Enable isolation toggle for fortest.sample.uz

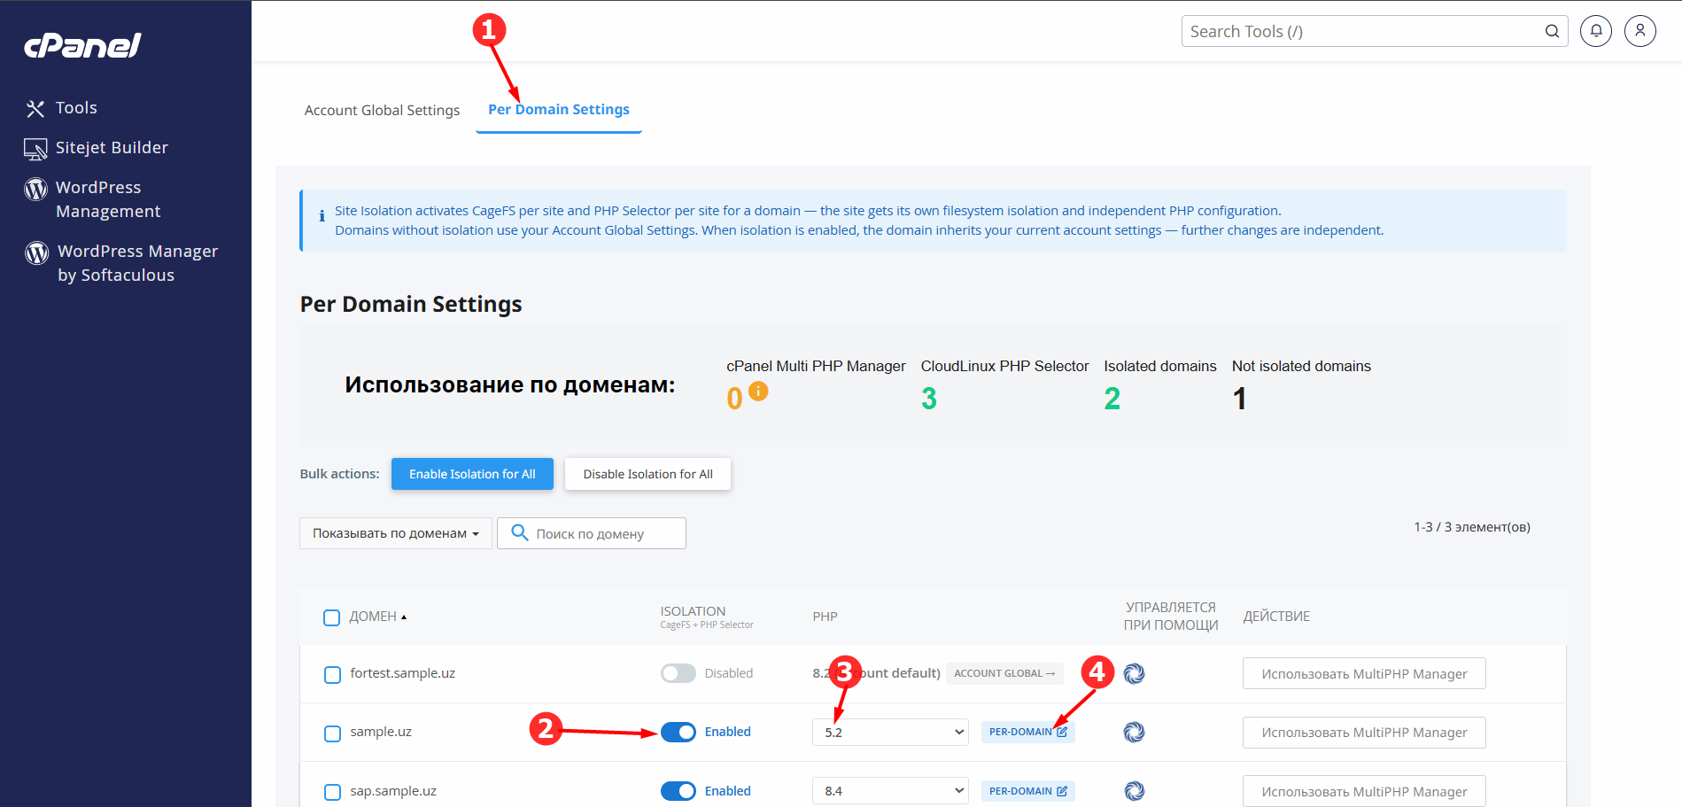click(678, 673)
